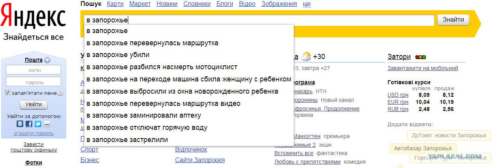Open more login services ellipsis icon
Screen dimensions: 492x168
pyautogui.click(x=47, y=124)
